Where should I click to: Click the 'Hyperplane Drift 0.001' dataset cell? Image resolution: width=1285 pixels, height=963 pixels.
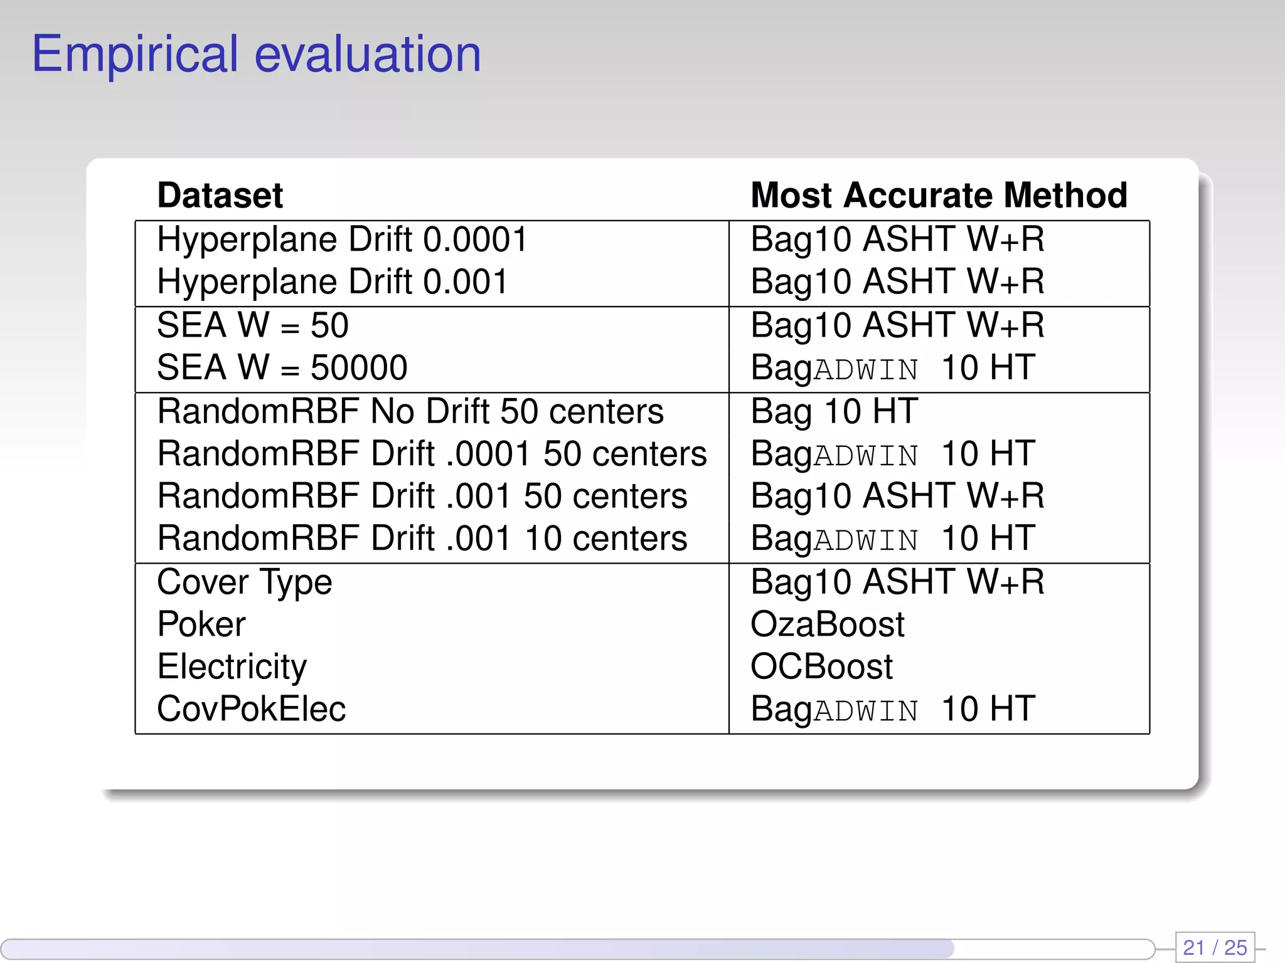pos(333,282)
